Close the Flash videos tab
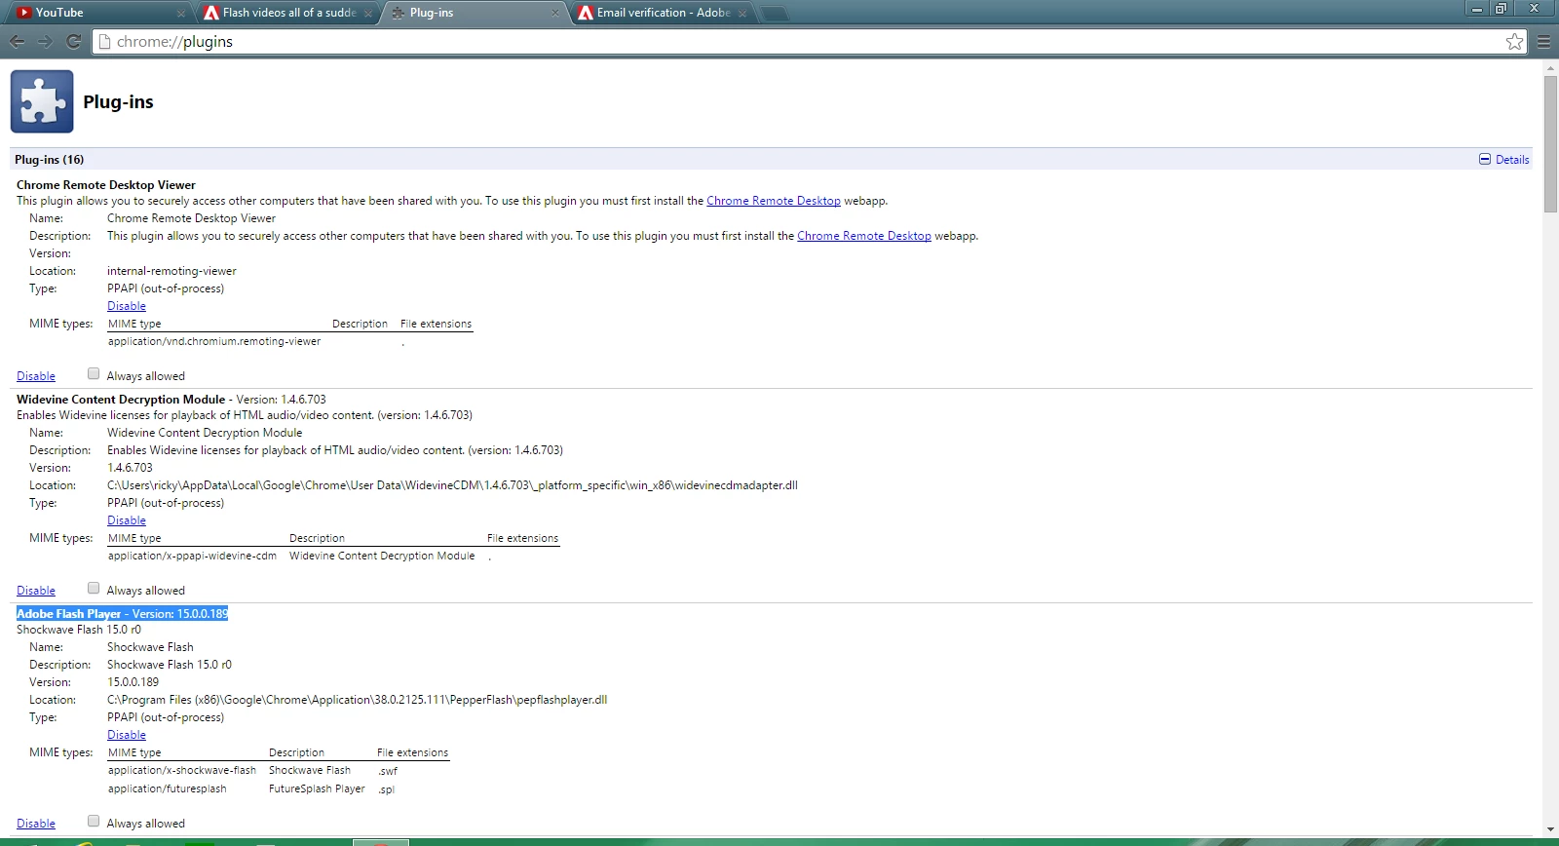Screen dimensions: 1559x846 click(x=367, y=14)
